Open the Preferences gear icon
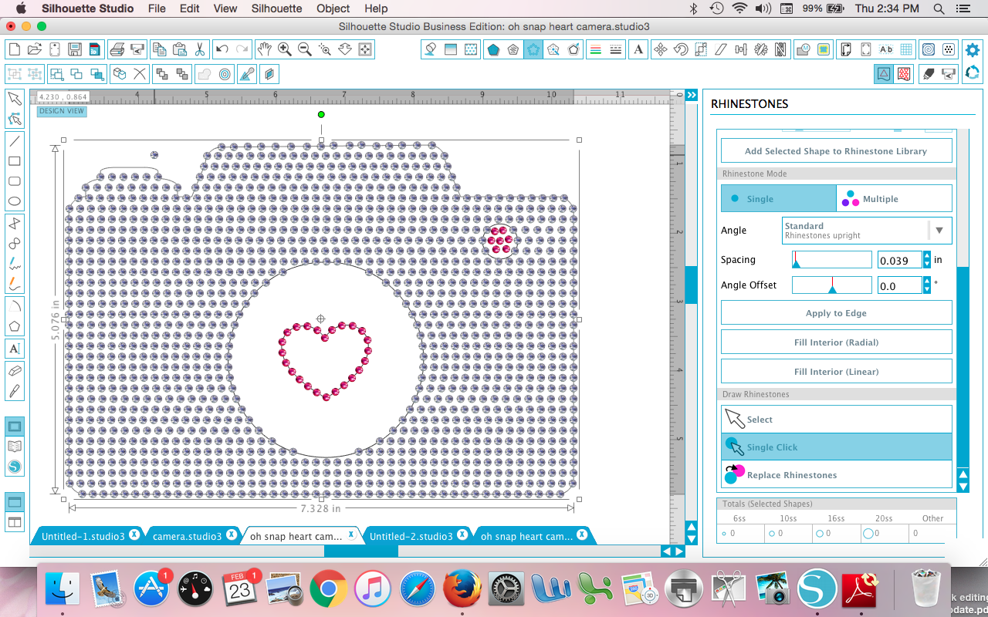The height and width of the screenshot is (617, 988). [x=972, y=50]
